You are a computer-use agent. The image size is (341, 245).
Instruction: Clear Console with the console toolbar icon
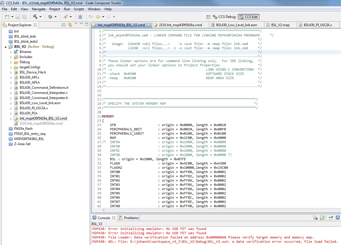(x=315, y=218)
